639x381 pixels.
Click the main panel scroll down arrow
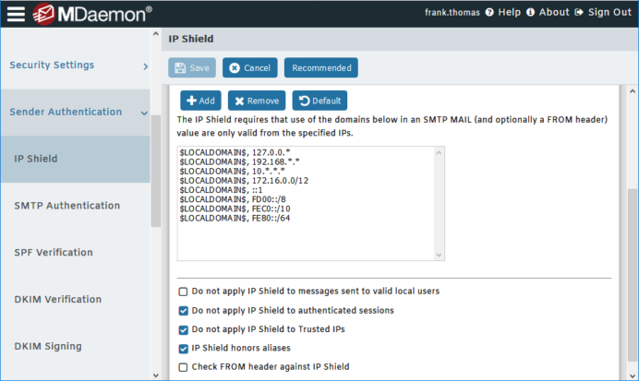[632, 375]
